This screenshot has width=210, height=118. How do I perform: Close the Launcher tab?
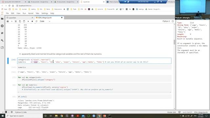(32, 18)
